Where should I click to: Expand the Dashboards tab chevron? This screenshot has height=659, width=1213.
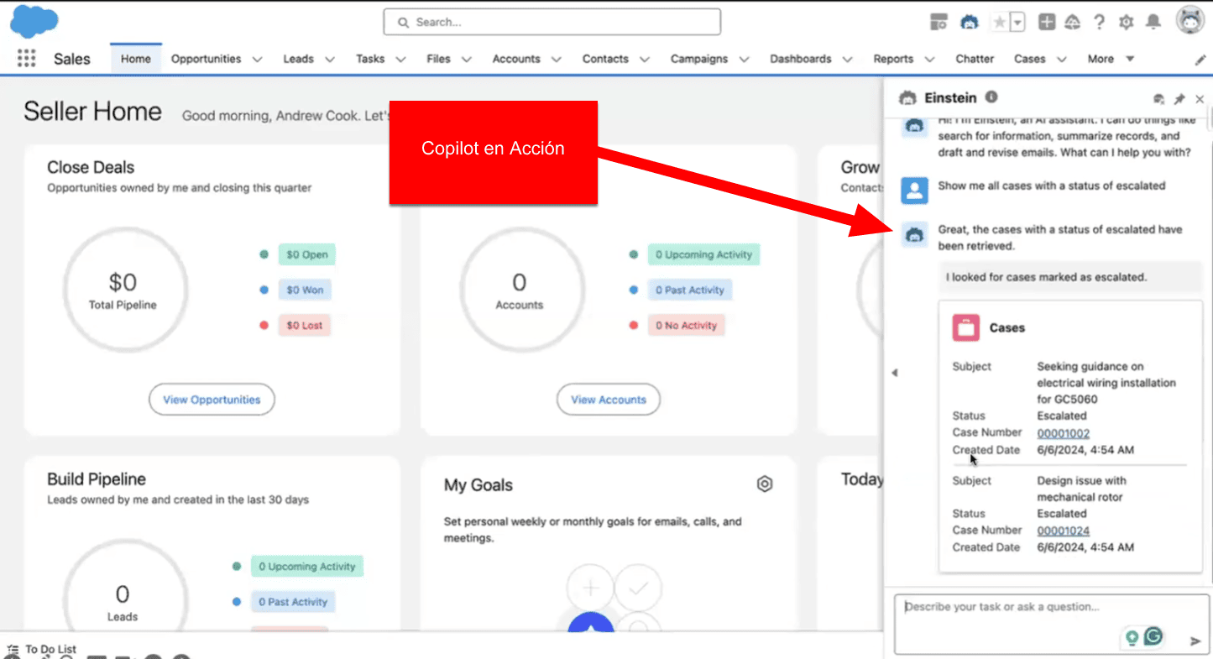[x=847, y=60]
